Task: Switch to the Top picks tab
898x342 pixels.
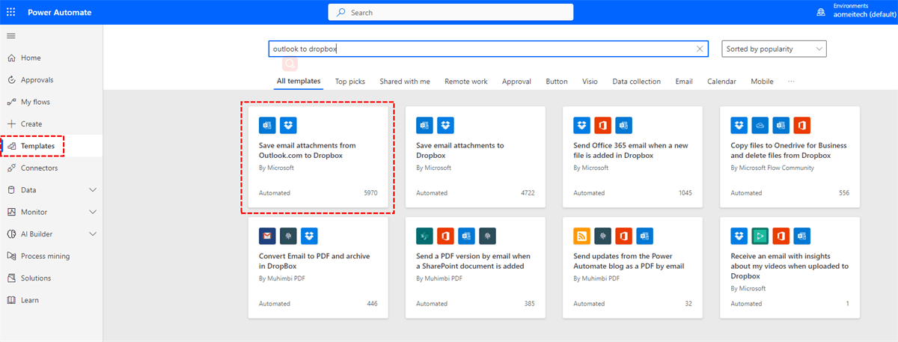Action: click(350, 82)
